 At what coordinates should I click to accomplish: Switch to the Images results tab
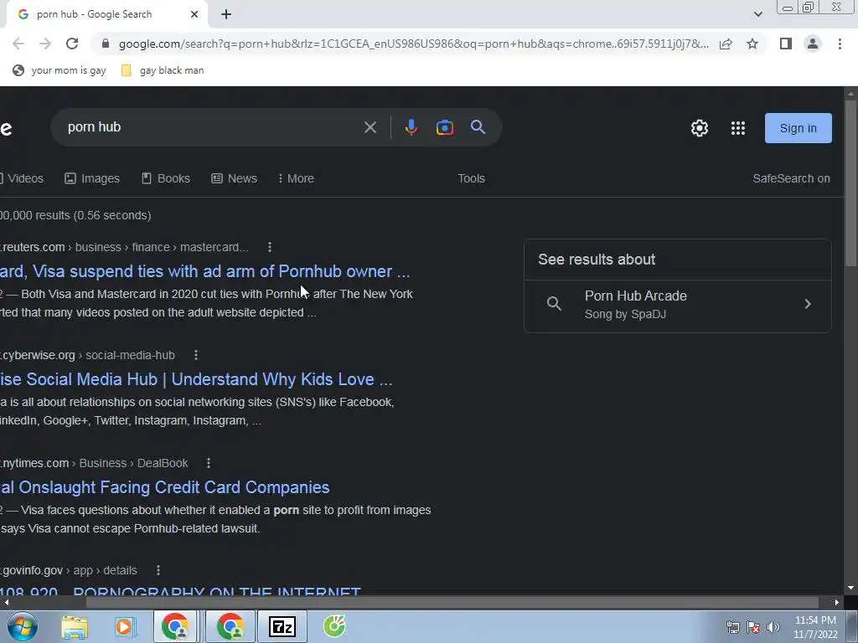pyautogui.click(x=92, y=178)
